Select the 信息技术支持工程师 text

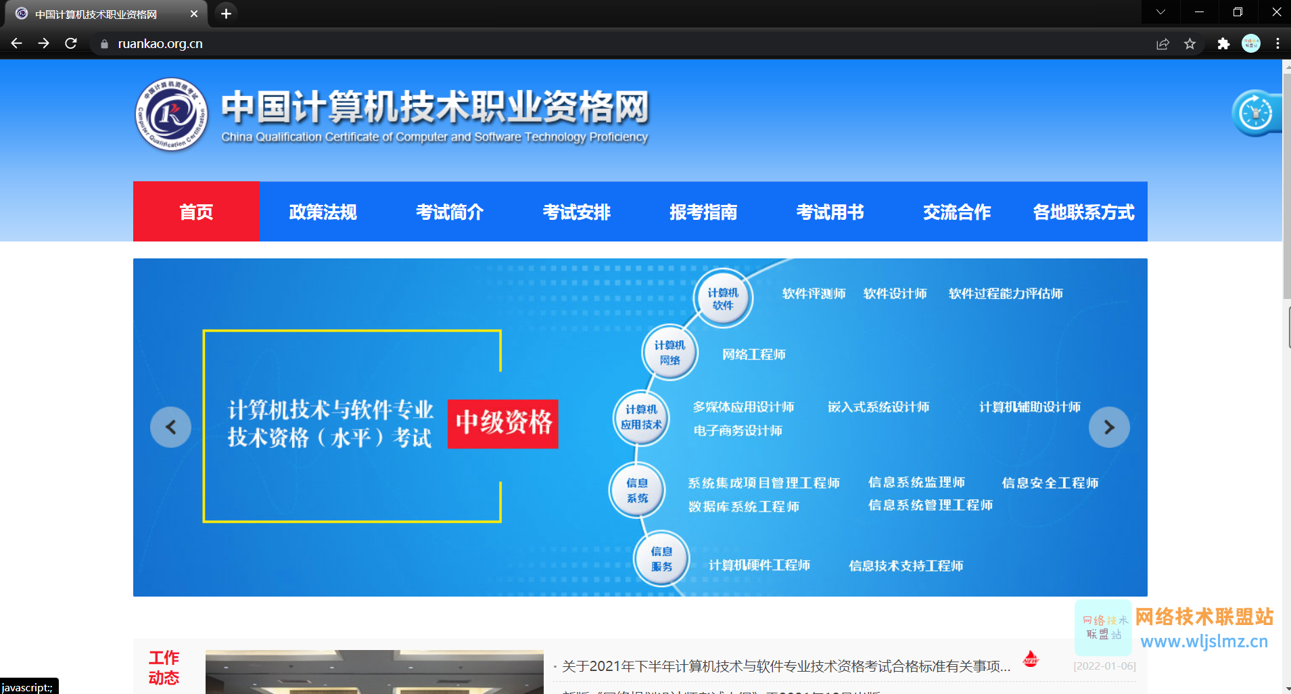coord(906,565)
